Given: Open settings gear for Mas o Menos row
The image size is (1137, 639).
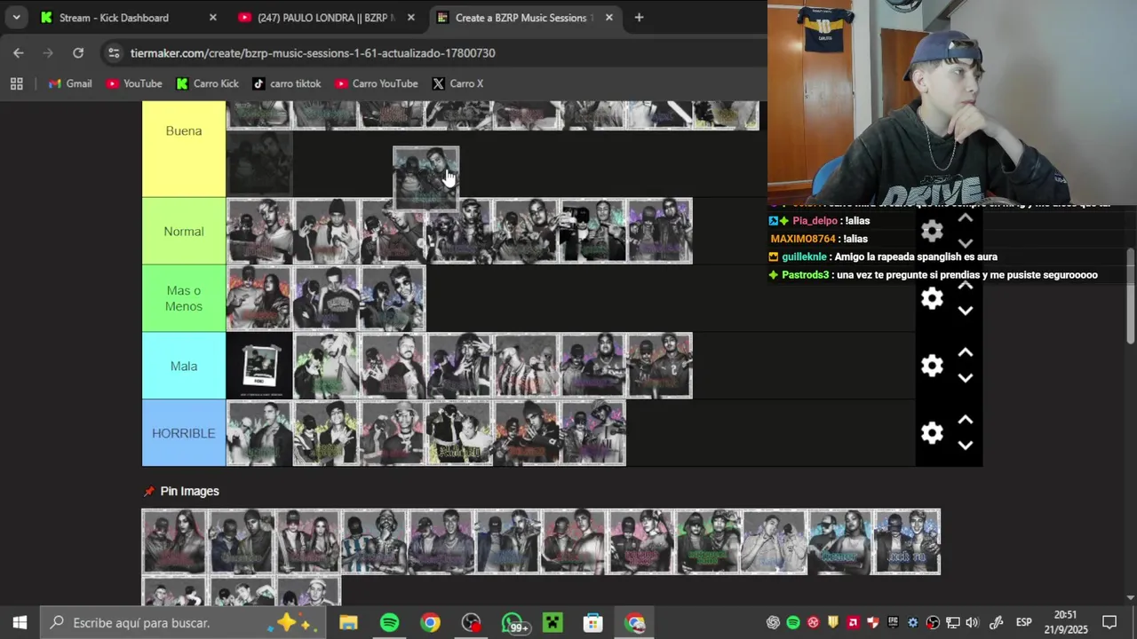Looking at the screenshot, I should coord(932,299).
